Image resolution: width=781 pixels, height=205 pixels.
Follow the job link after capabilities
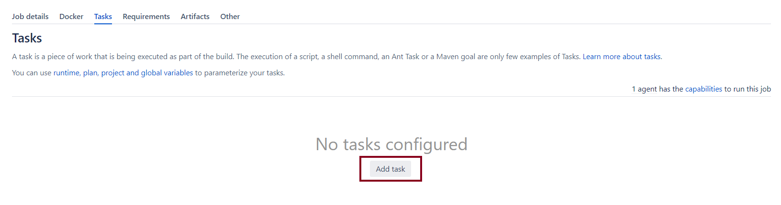click(766, 89)
